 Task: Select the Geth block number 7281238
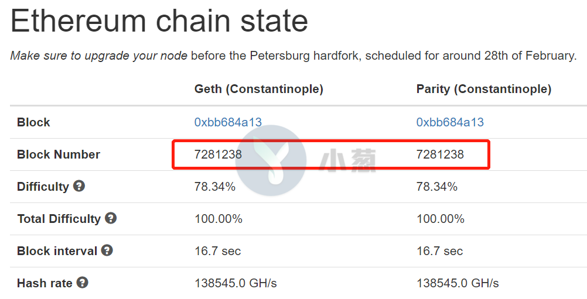pyautogui.click(x=218, y=154)
